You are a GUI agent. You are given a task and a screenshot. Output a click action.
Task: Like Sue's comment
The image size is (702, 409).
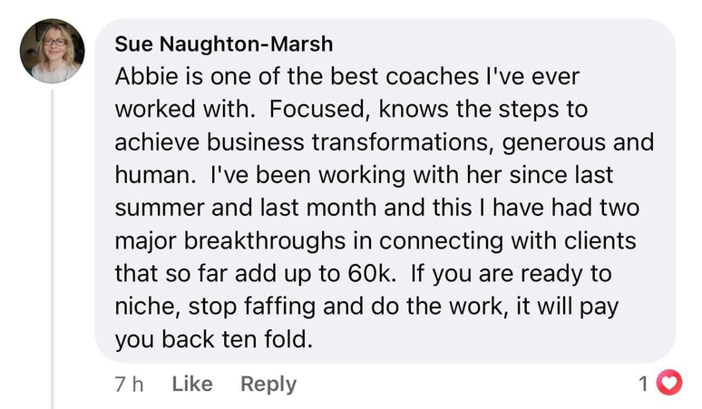(191, 385)
